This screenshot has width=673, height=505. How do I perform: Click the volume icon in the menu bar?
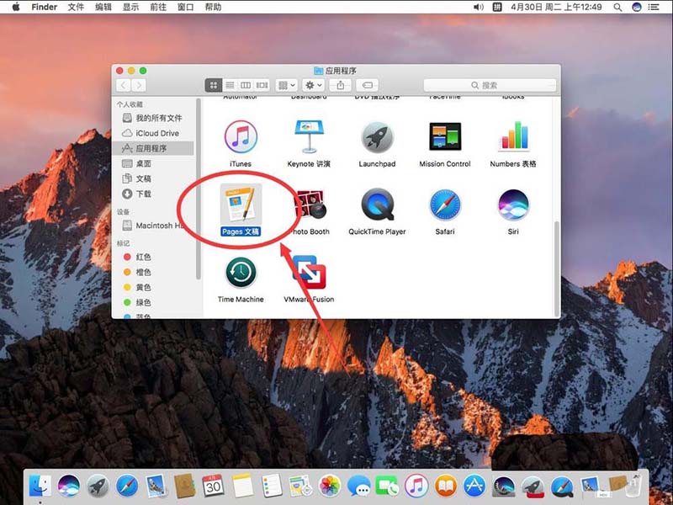[478, 7]
